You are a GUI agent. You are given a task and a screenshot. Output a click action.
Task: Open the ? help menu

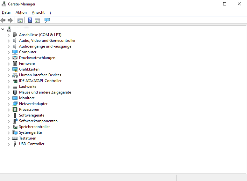[50, 12]
